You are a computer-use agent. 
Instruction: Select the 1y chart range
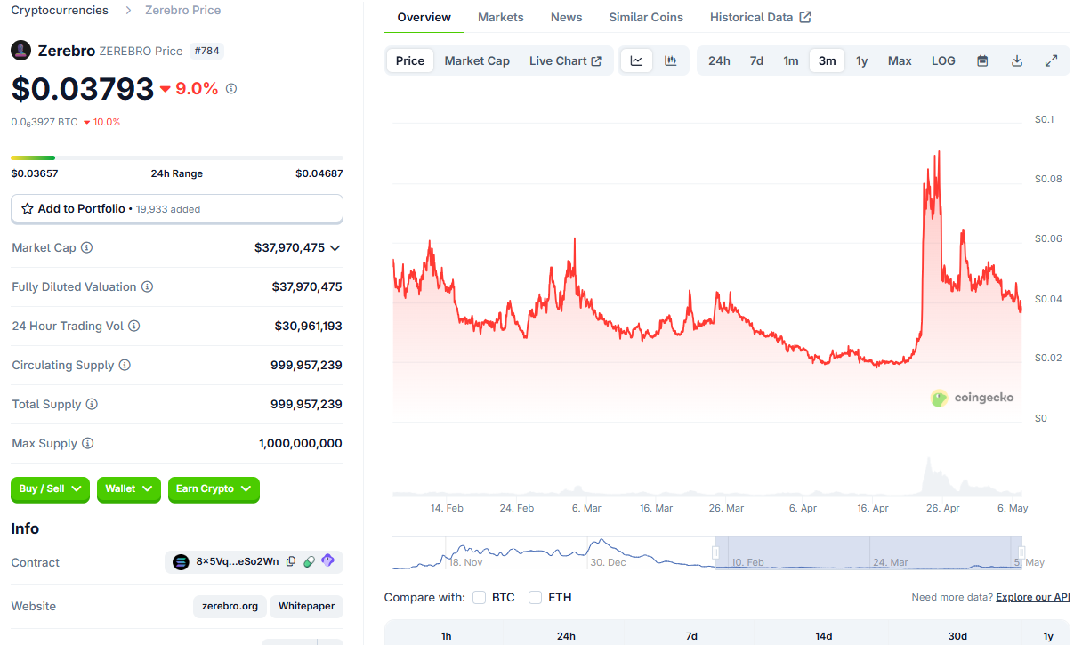861,60
